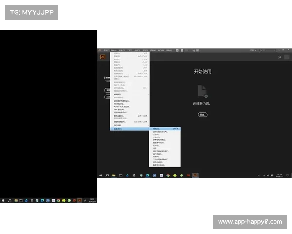292x234 pixels.
Task: Click the highlighted 首选项 (Preferences) menu entry
Action: pyautogui.click(x=130, y=129)
